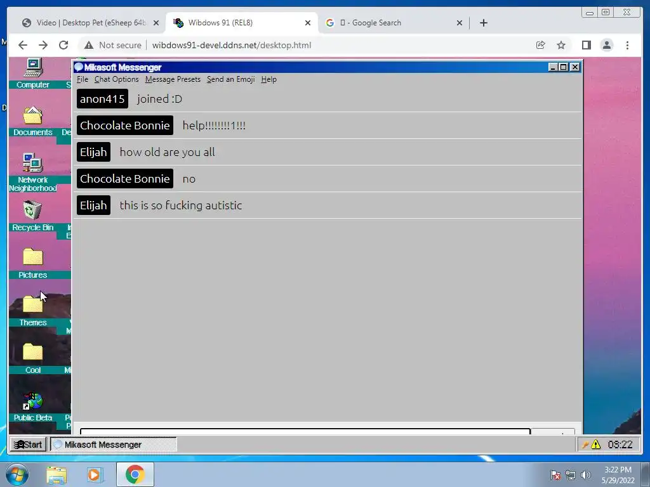The height and width of the screenshot is (487, 650).
Task: Close the Desktop Pet eSheep tab
Action: click(x=156, y=23)
